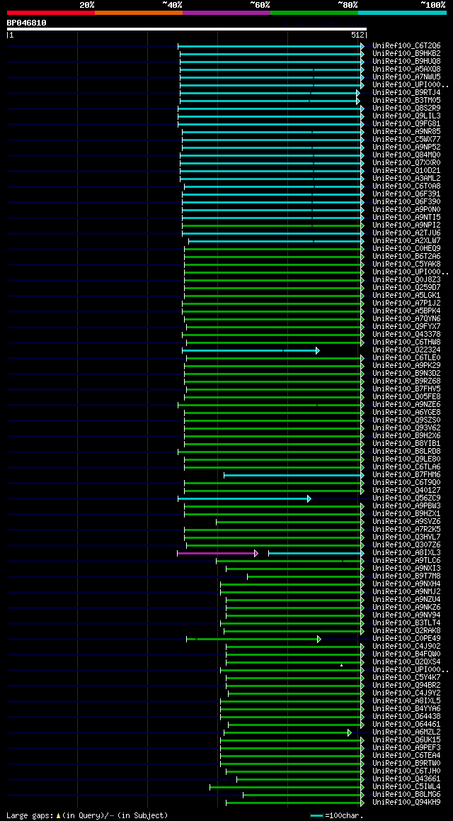453x821 pixels.
Task: Click the cyan alignment bar for O22324
Action: point(251,350)
